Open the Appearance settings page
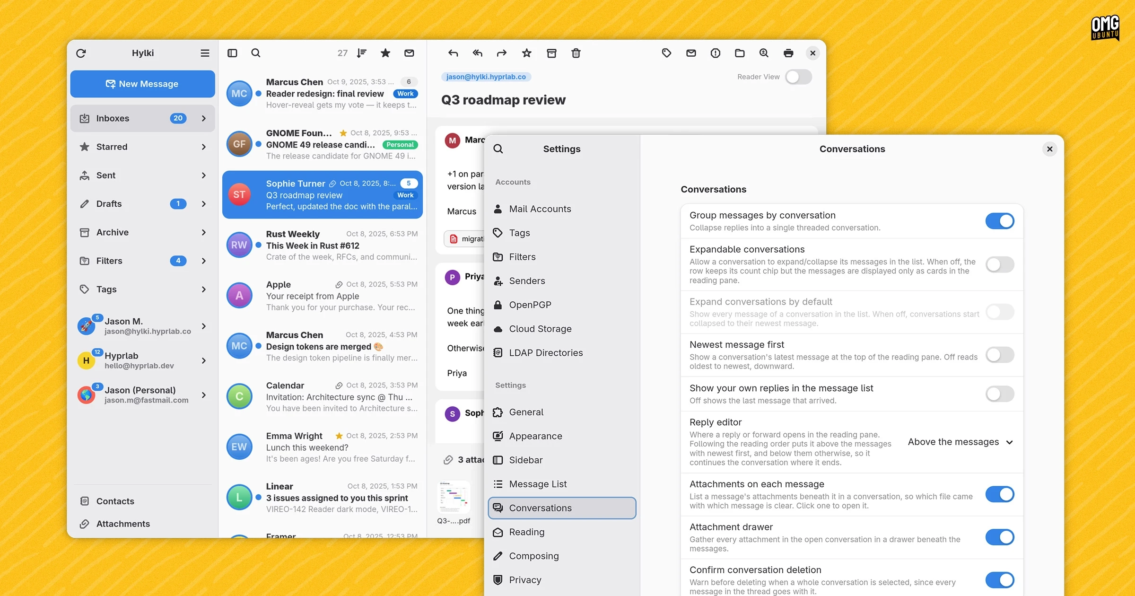The height and width of the screenshot is (596, 1135). (x=562, y=436)
